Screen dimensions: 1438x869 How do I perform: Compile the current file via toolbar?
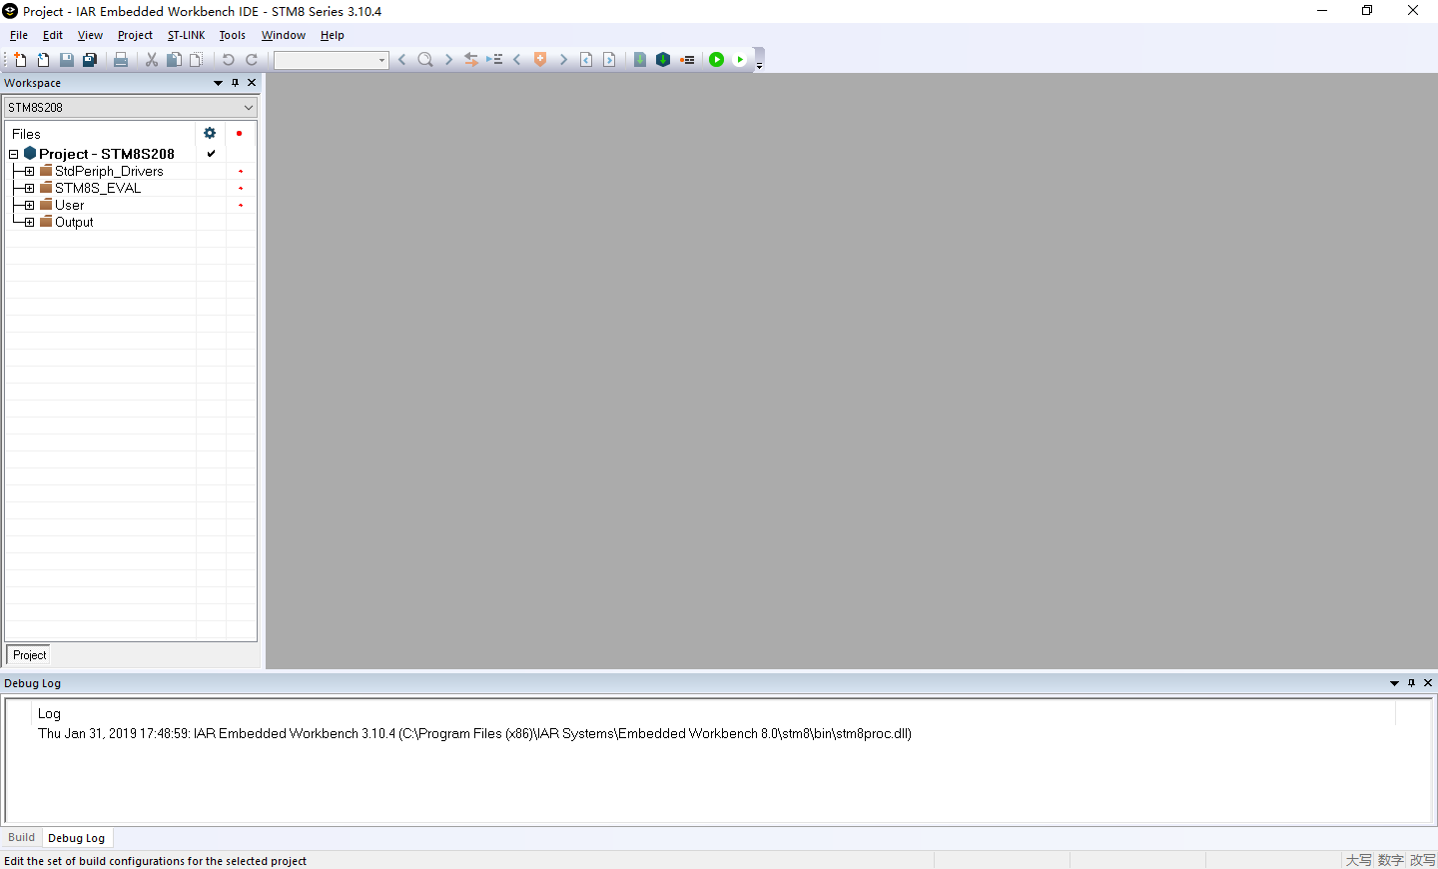640,60
